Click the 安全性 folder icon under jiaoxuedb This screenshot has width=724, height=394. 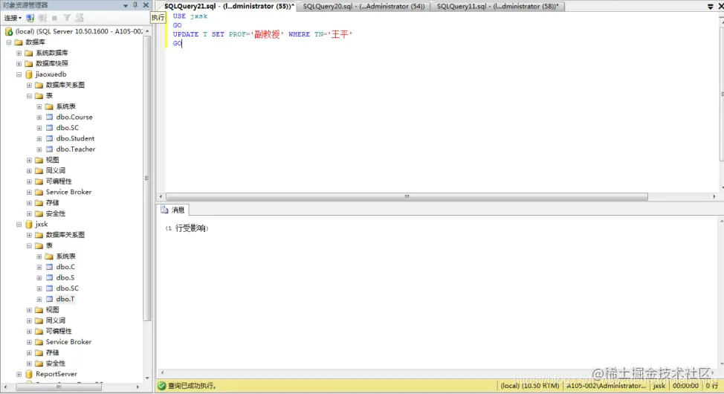tap(39, 214)
